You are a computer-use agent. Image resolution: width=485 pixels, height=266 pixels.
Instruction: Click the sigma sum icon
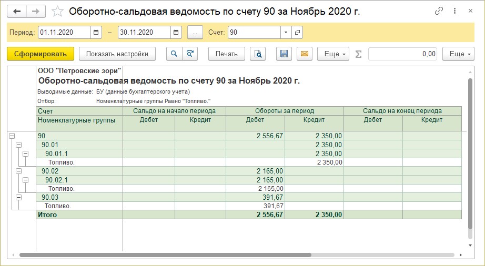pyautogui.click(x=359, y=54)
